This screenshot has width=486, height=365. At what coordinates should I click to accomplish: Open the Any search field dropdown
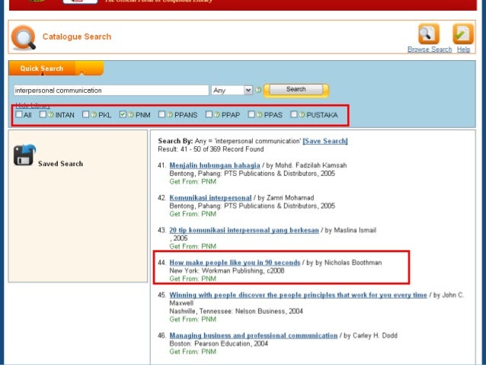(x=232, y=90)
